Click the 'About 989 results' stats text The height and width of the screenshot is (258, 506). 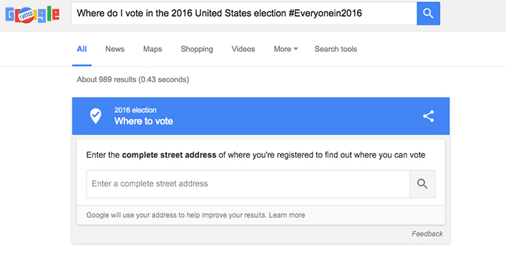133,79
